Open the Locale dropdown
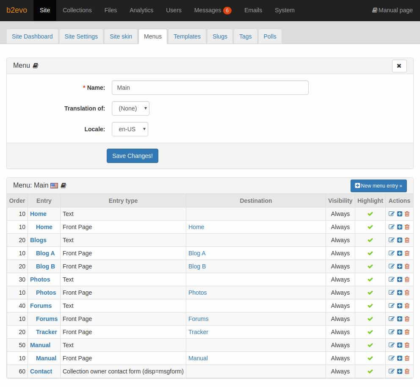The height and width of the screenshot is (387, 420). [130, 129]
